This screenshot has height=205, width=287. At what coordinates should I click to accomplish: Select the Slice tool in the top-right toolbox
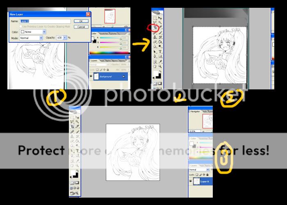coord(160,27)
